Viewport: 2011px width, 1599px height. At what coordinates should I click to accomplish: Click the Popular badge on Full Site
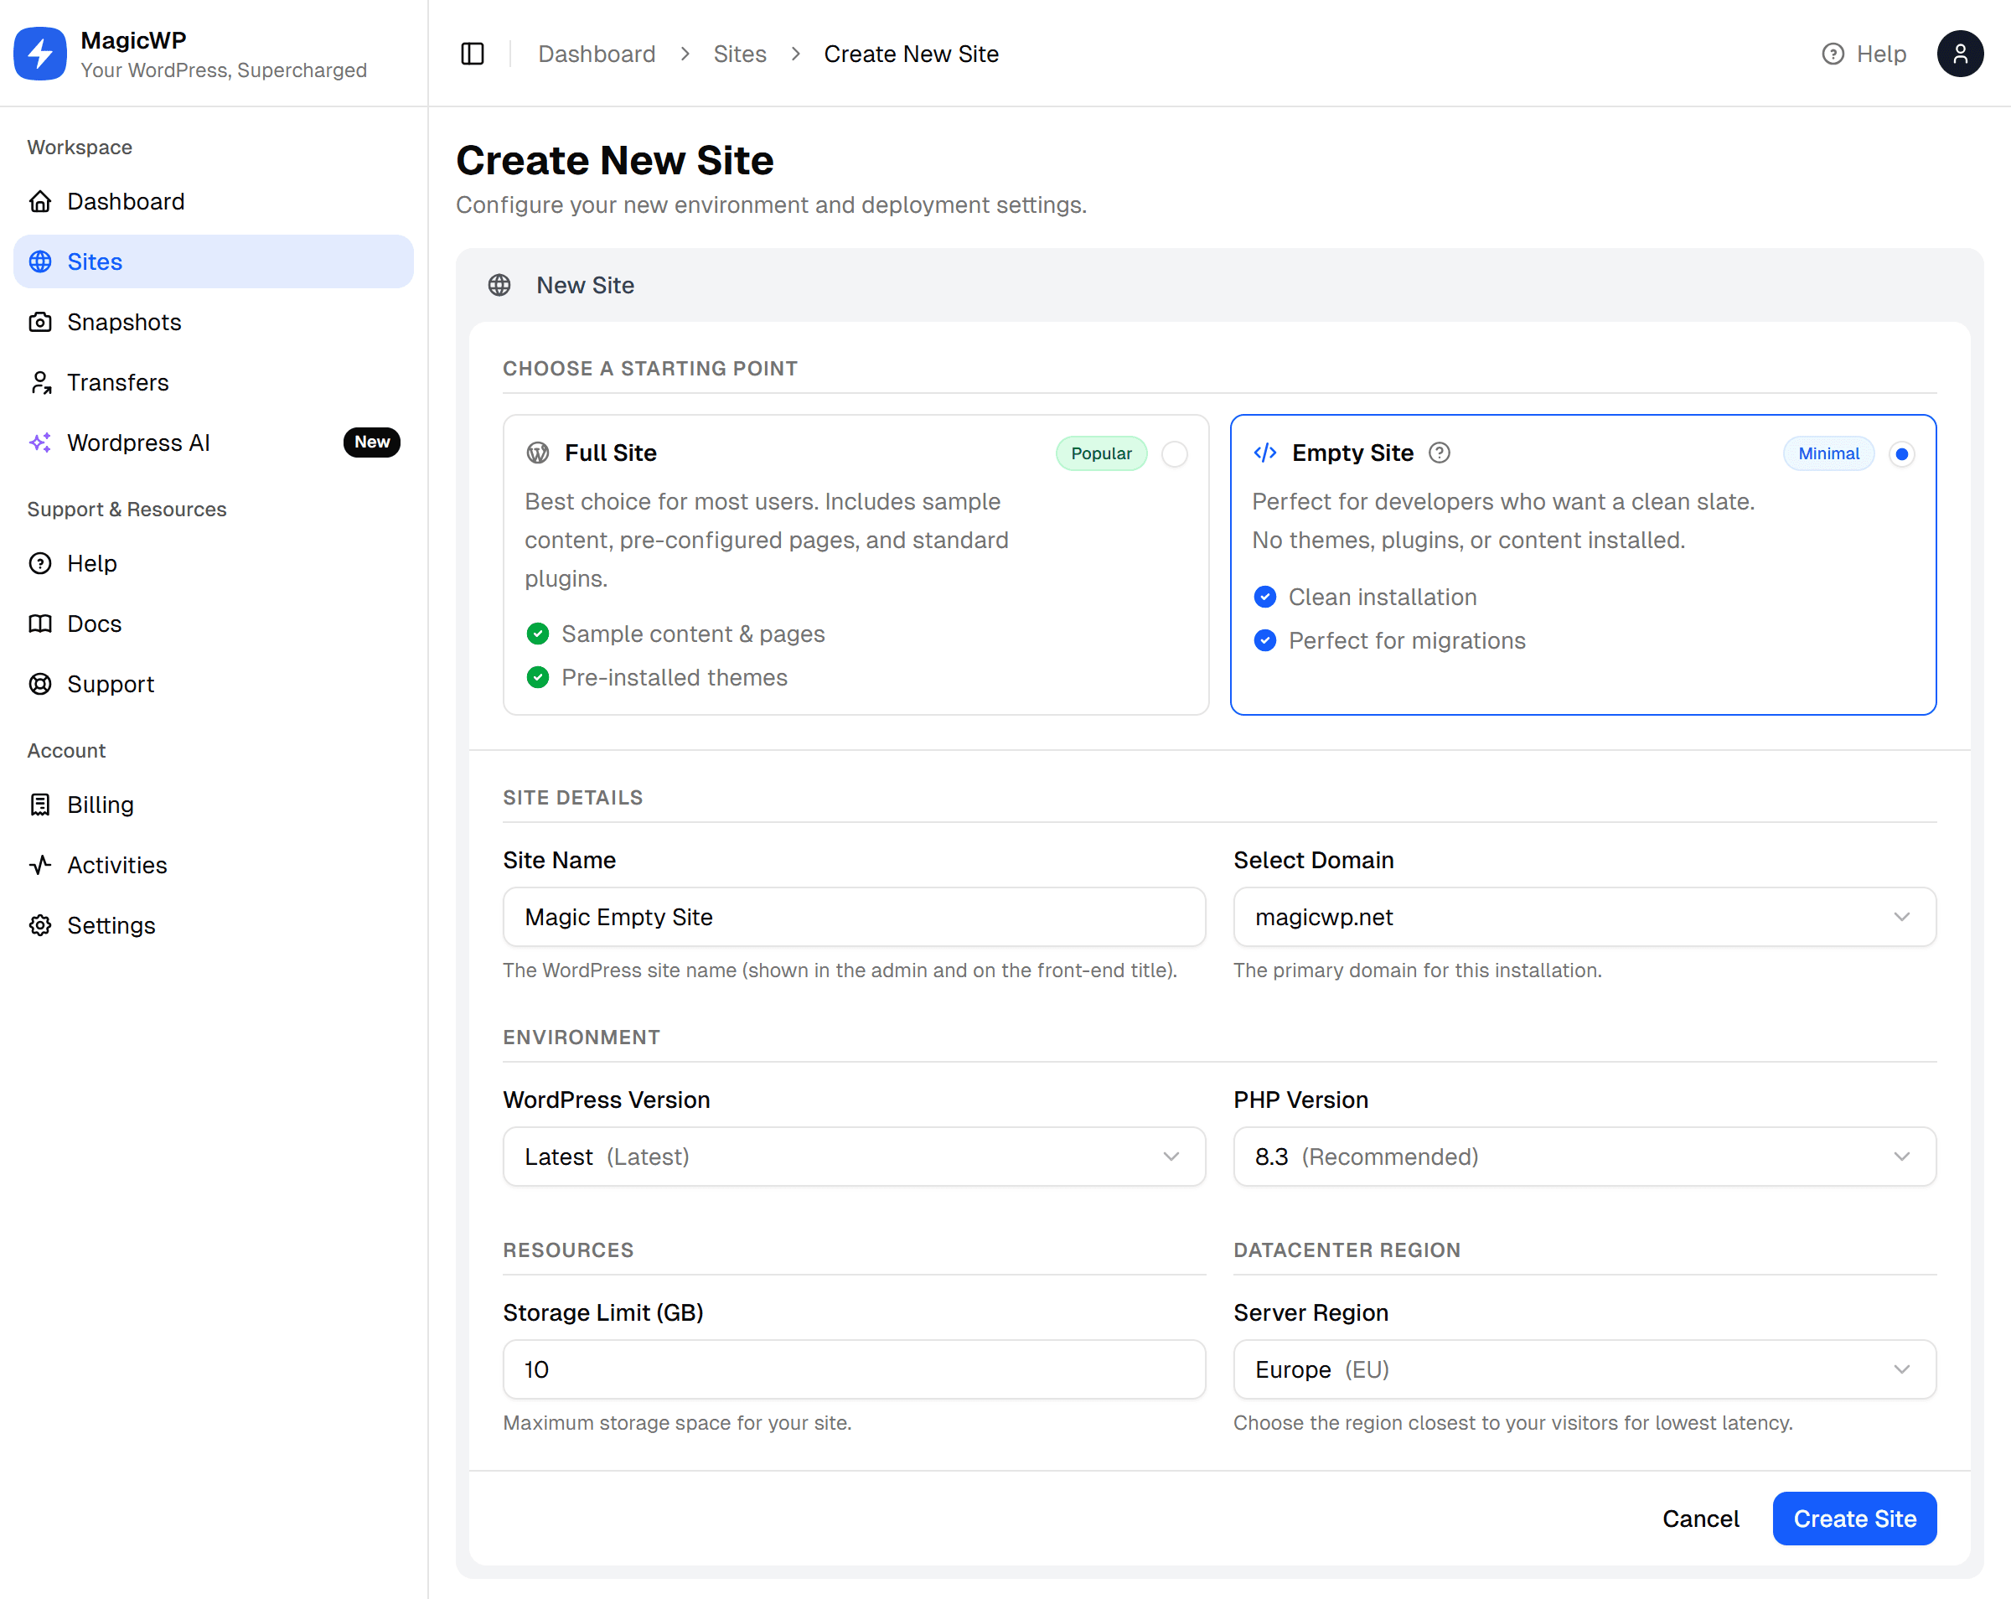pyautogui.click(x=1101, y=453)
